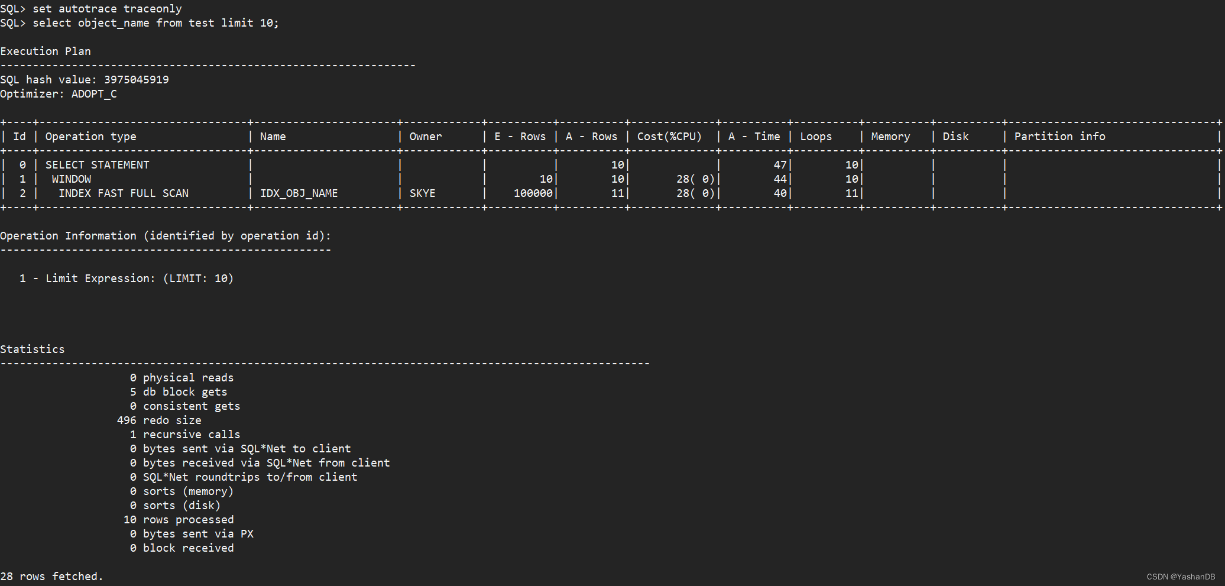Click the 'Operation Information (identified by operation id):' heading
This screenshot has width=1225, height=586.
[x=166, y=236]
